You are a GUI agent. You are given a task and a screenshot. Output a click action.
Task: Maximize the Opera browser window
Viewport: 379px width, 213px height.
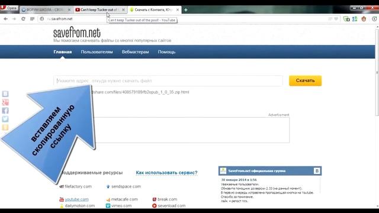click(362, 8)
